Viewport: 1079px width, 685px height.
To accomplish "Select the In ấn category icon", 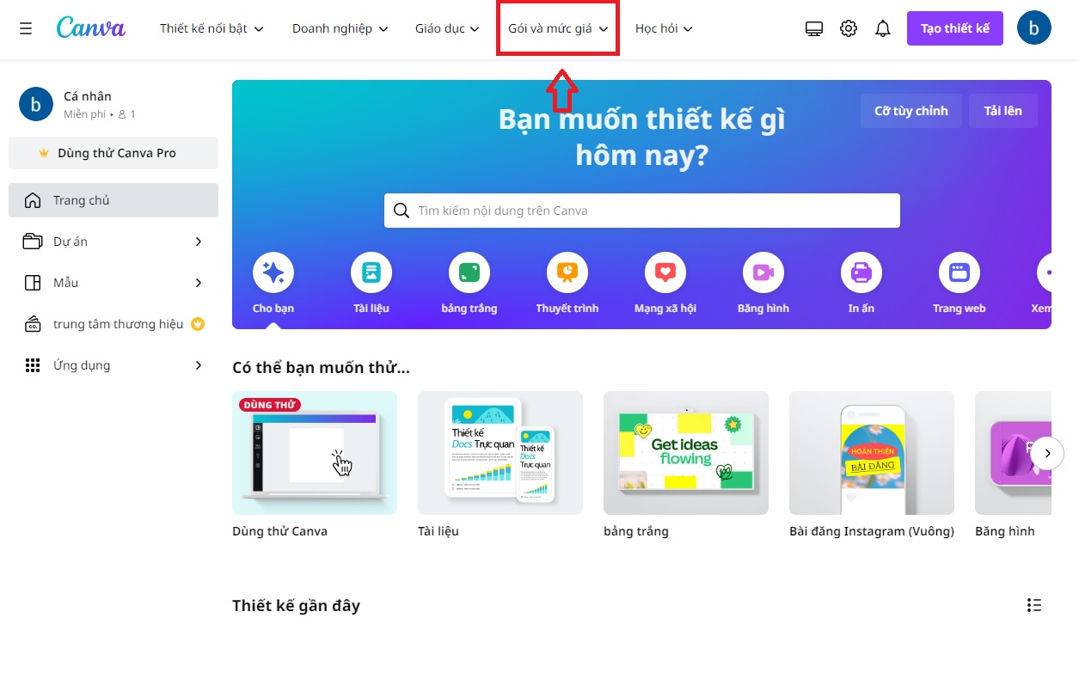I will pos(861,273).
